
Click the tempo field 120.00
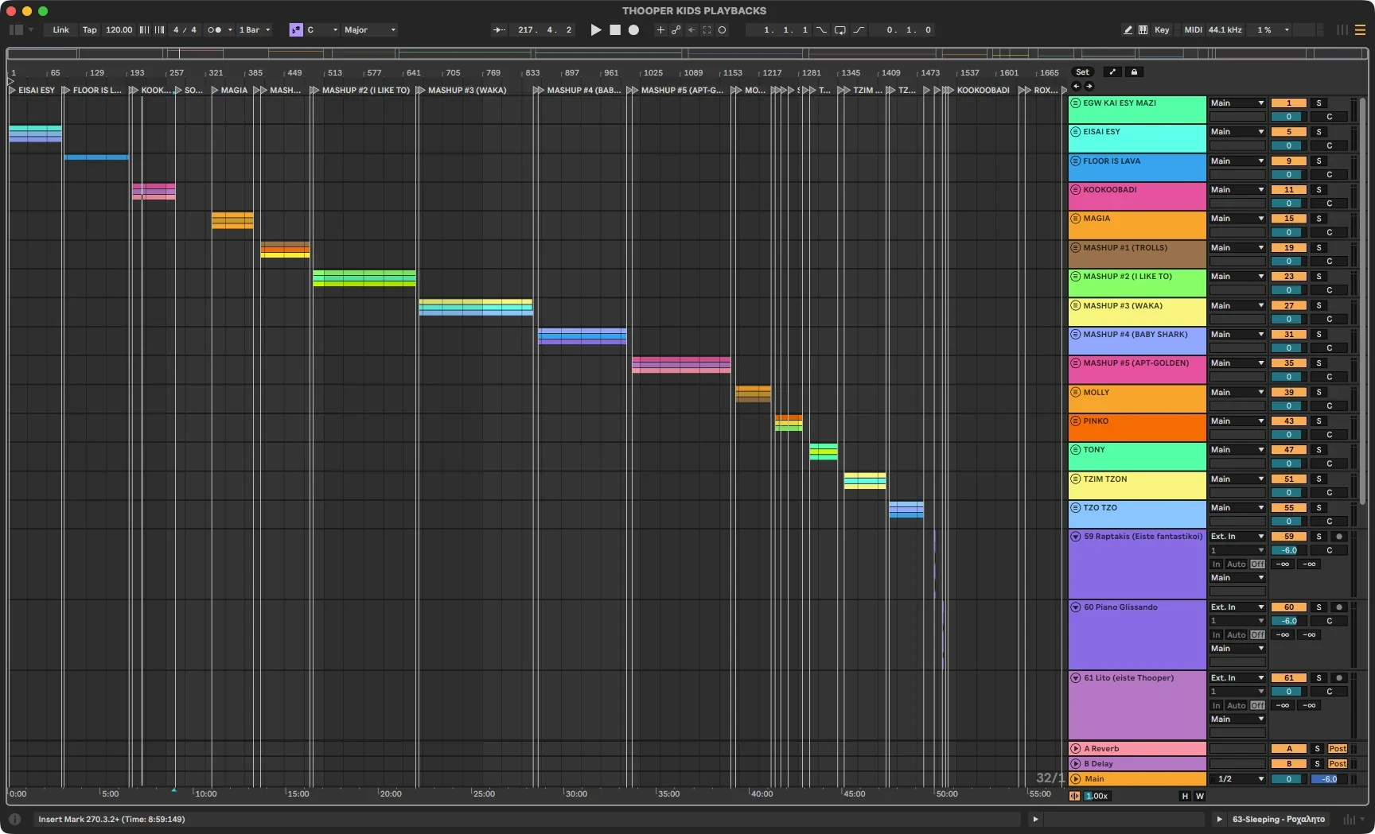pyautogui.click(x=119, y=30)
